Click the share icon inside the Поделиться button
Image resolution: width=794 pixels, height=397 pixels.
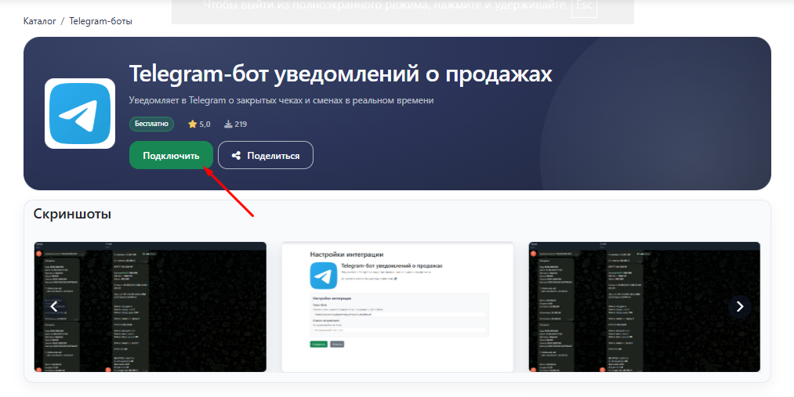pyautogui.click(x=236, y=156)
